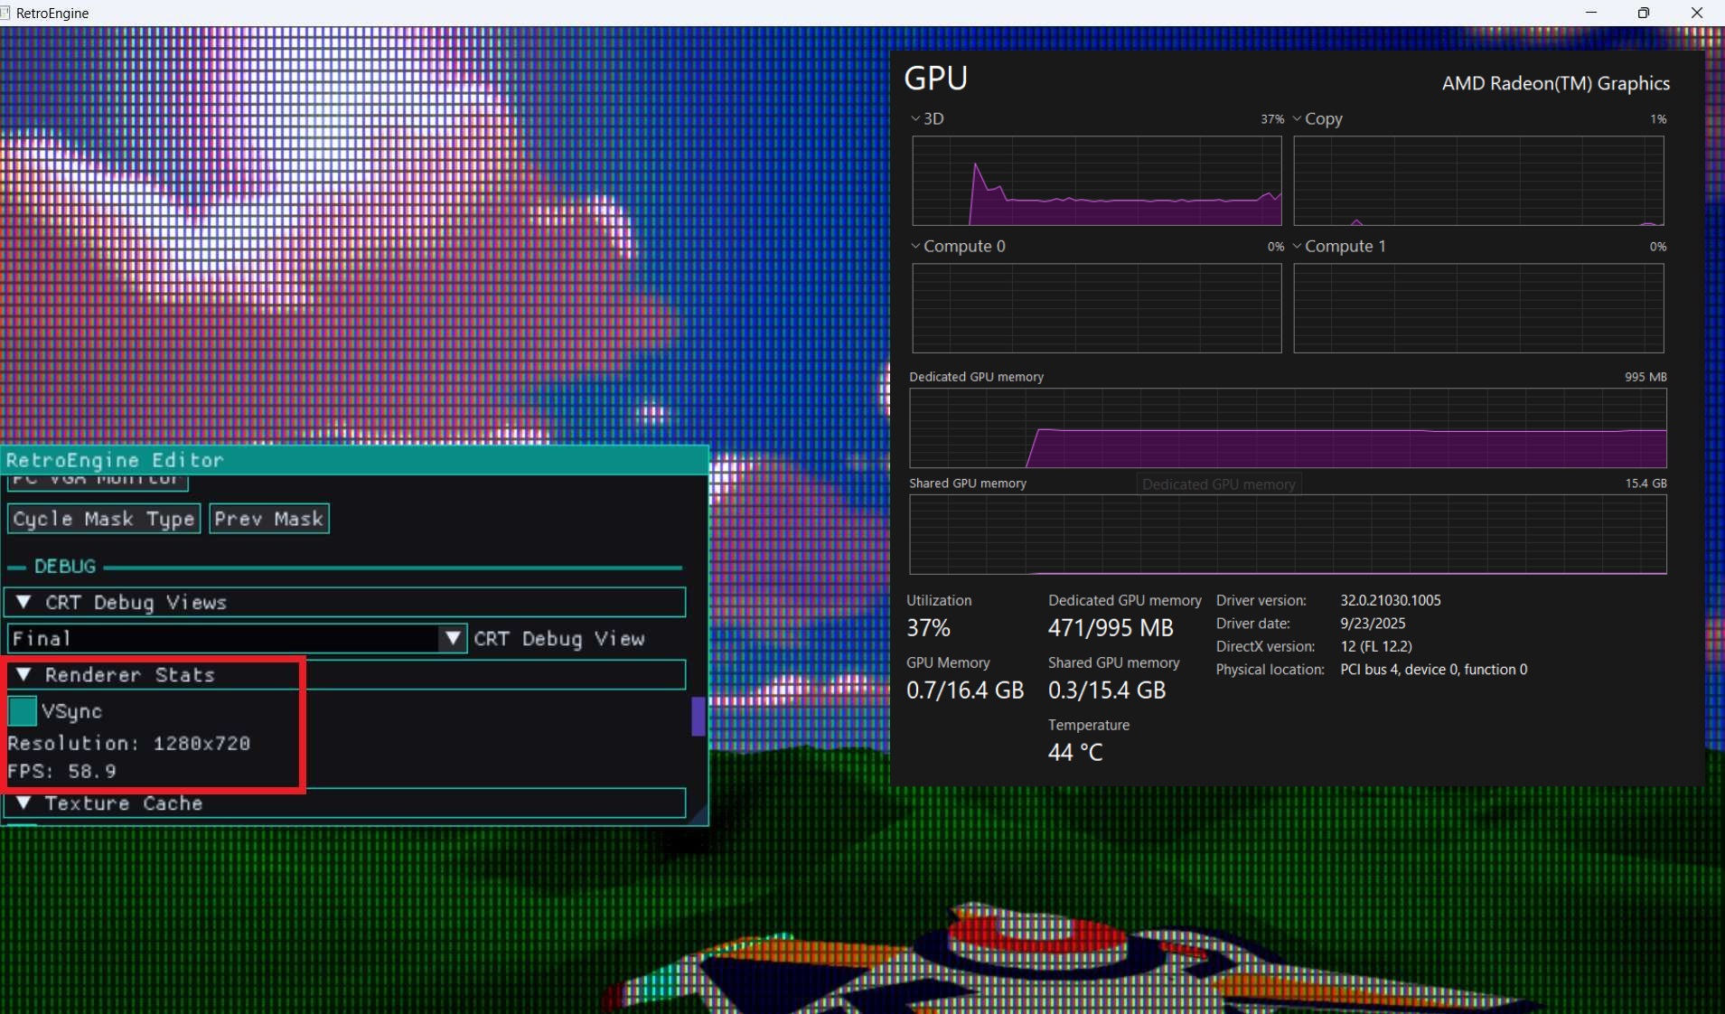1725x1014 pixels.
Task: Collapse the CRT Debug Views section
Action: tap(24, 602)
